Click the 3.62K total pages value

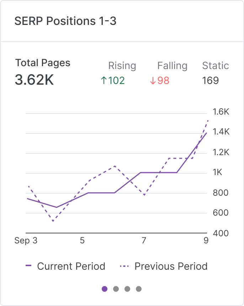click(x=34, y=80)
